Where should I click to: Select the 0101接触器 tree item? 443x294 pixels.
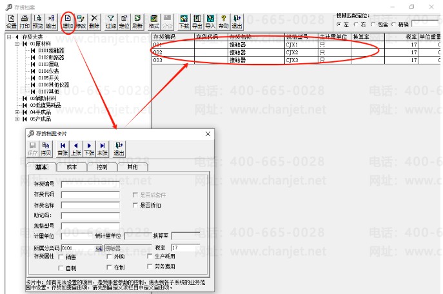tap(51, 50)
